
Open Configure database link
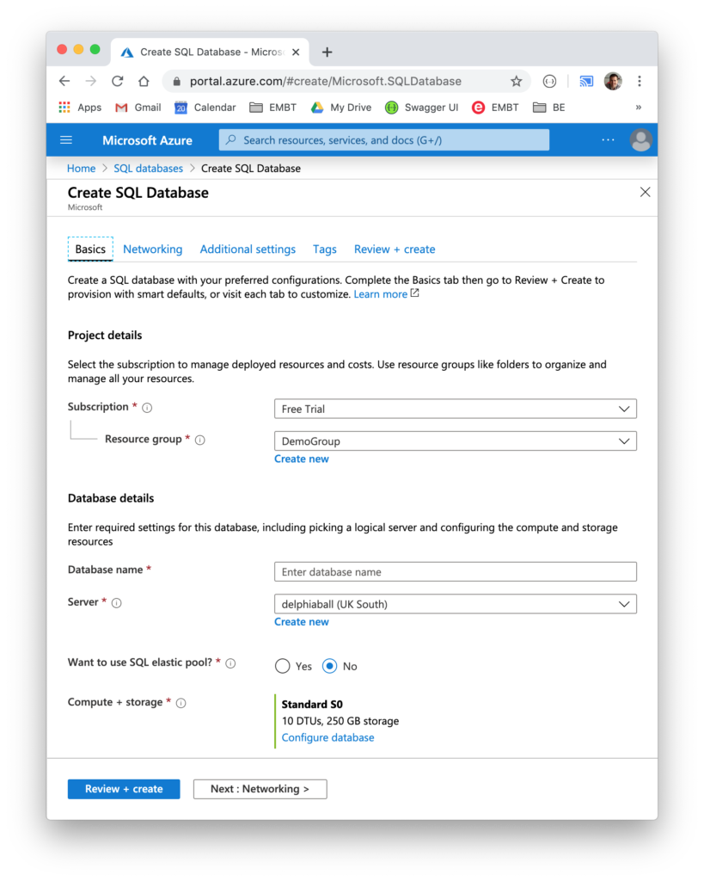click(x=328, y=737)
